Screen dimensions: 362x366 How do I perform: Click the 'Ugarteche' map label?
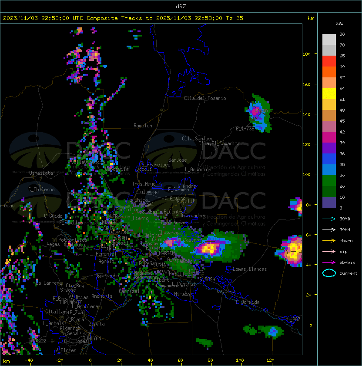(107, 276)
